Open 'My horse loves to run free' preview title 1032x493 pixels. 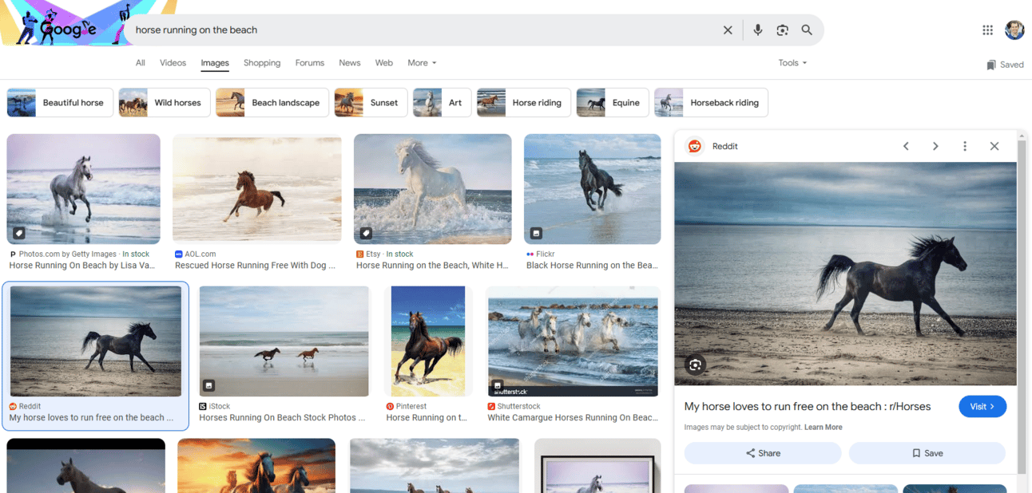[808, 407]
